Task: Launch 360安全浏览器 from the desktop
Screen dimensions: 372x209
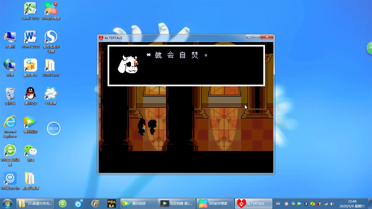Action: pyautogui.click(x=10, y=155)
